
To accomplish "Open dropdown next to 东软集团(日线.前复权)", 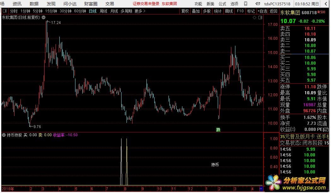I will click(44, 18).
